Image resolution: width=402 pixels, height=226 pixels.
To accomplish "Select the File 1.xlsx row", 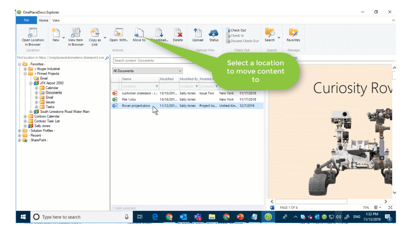I will click(x=187, y=99).
